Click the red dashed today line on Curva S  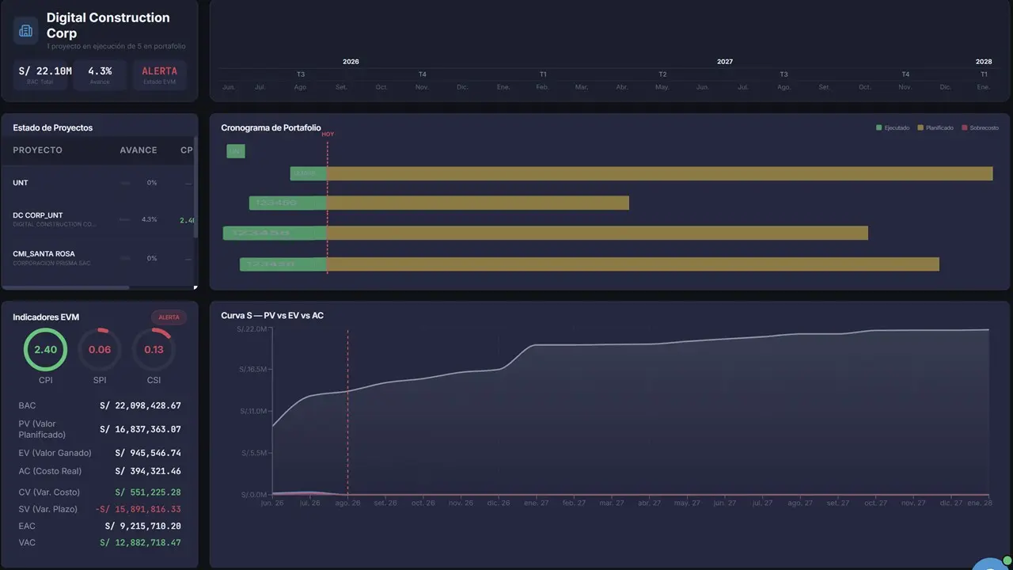(347, 412)
